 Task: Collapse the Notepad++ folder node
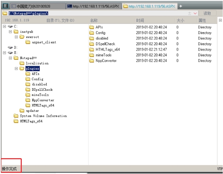(10, 58)
